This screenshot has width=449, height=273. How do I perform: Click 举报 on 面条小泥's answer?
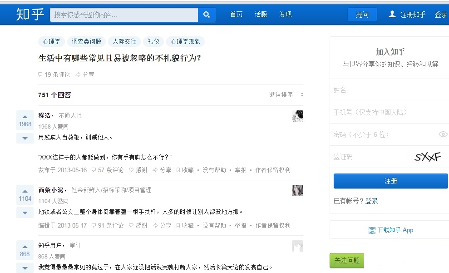tap(241, 225)
